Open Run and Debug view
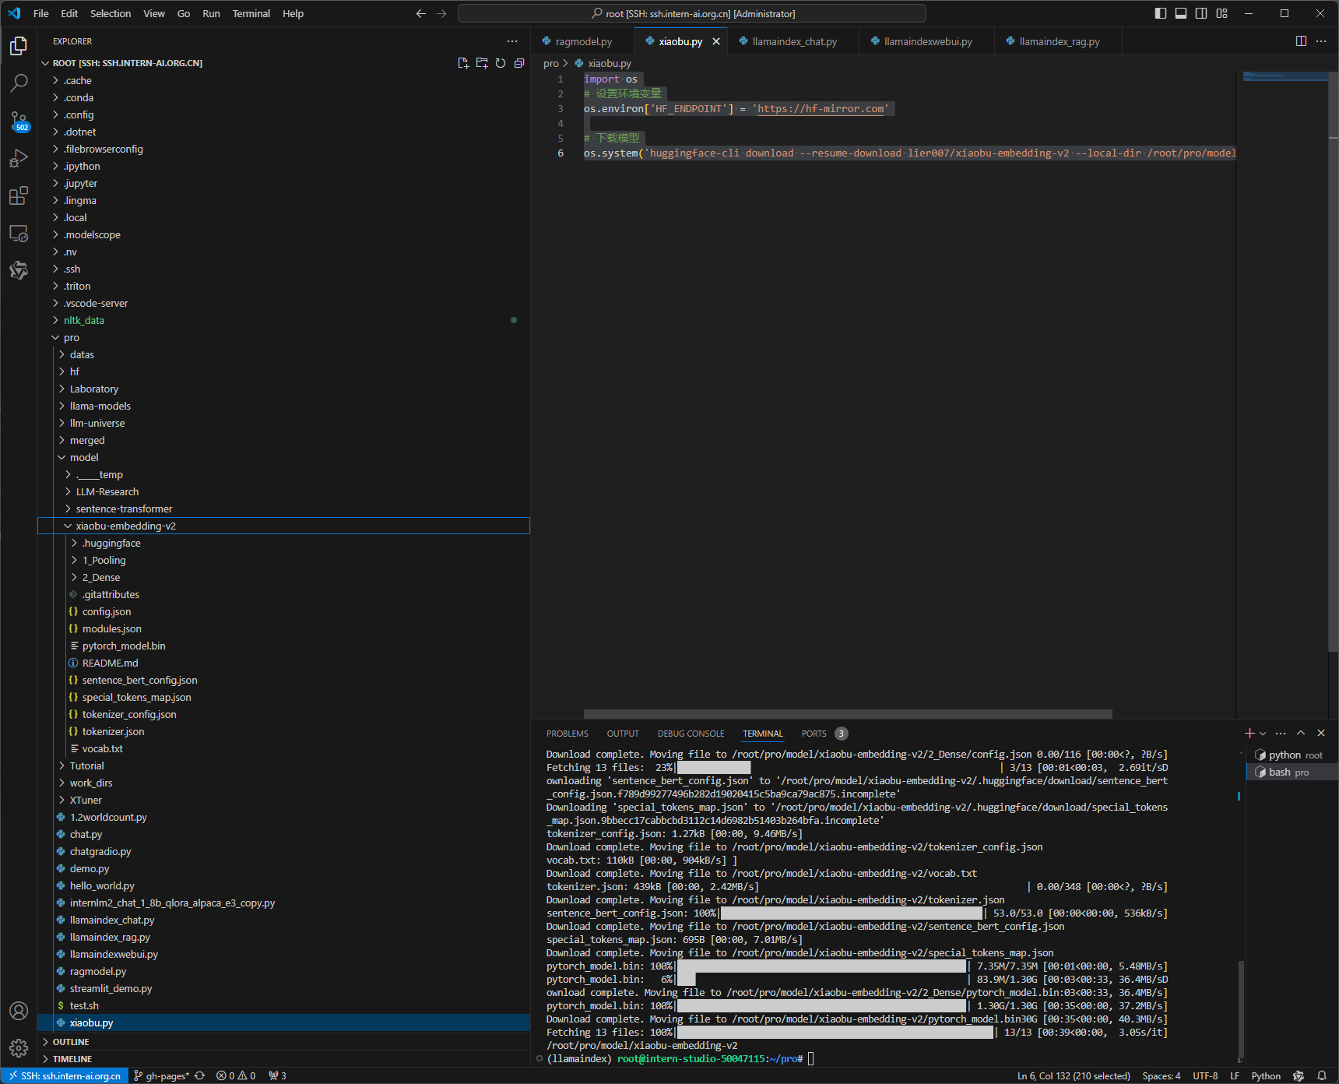Viewport: 1339px width, 1084px height. click(19, 158)
